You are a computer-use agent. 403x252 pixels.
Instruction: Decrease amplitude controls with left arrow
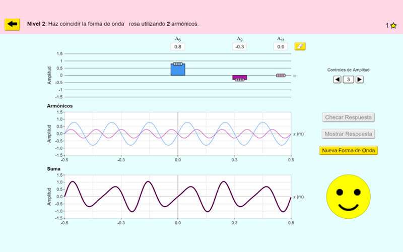coord(337,80)
